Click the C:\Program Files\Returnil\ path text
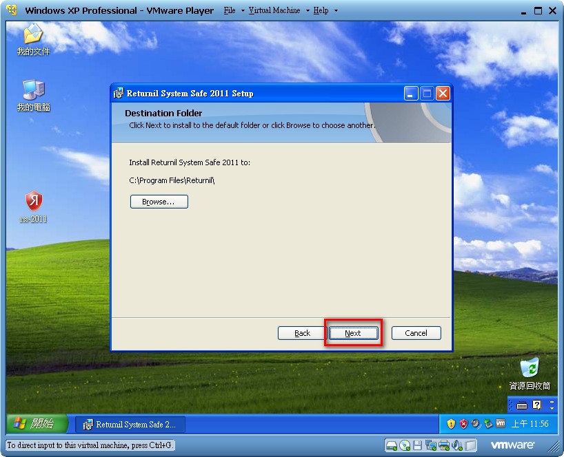Image resolution: width=564 pixels, height=457 pixels. click(x=172, y=180)
